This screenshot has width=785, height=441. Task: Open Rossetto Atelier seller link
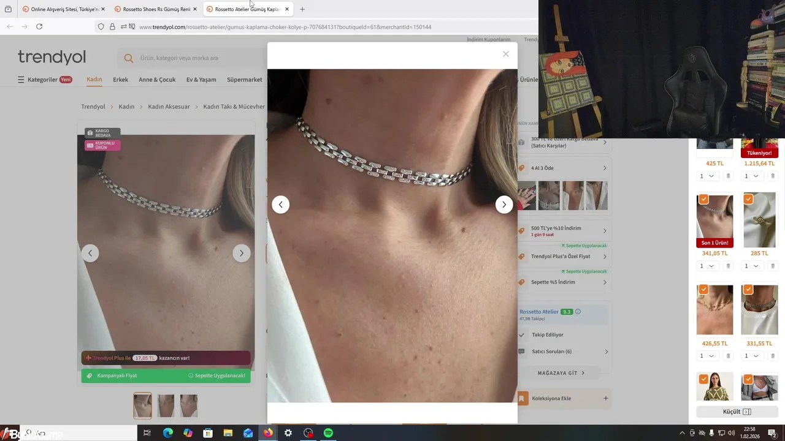539,312
